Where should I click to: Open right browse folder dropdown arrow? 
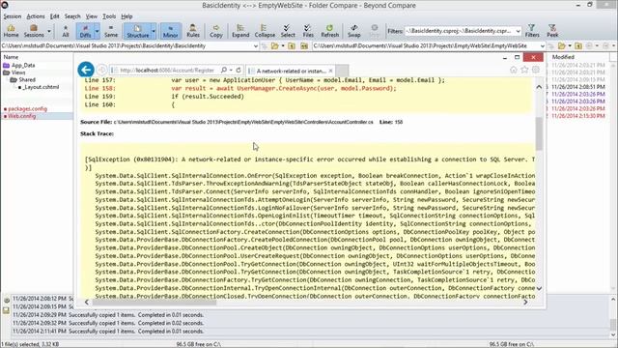(x=570, y=46)
